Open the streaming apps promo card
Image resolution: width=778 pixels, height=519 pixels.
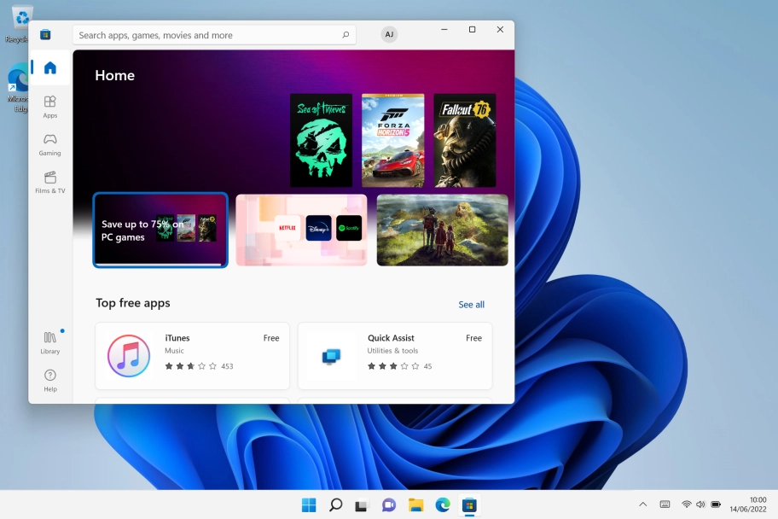[x=301, y=230]
